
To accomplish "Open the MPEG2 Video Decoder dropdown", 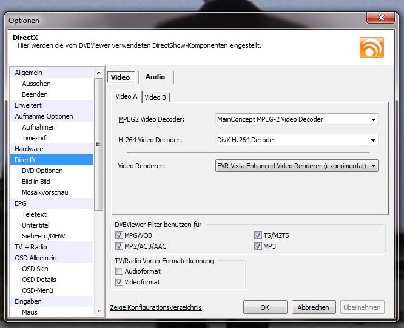I will (x=297, y=119).
